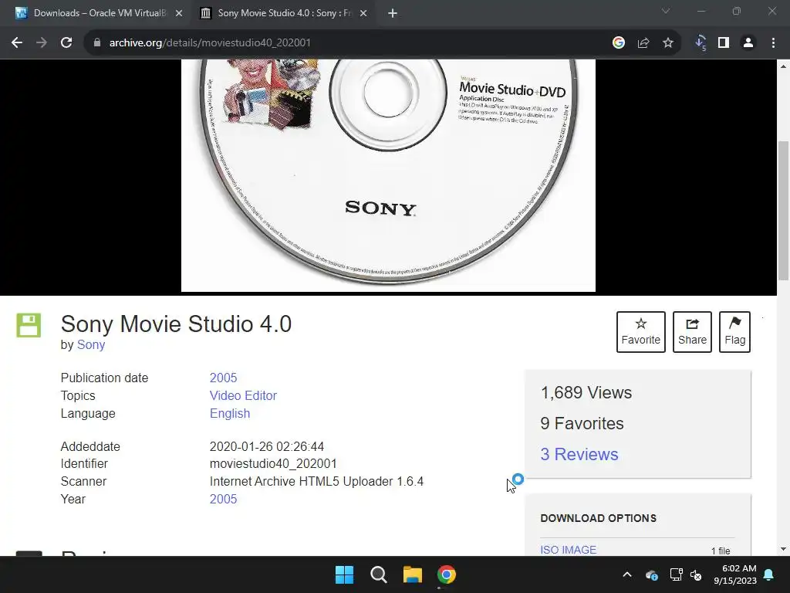
Task: Click the cloud sync tray icon
Action: (651, 574)
